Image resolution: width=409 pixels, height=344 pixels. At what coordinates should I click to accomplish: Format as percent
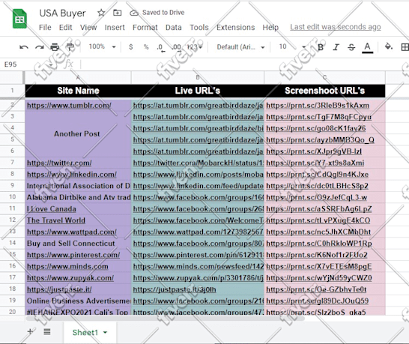coord(146,47)
